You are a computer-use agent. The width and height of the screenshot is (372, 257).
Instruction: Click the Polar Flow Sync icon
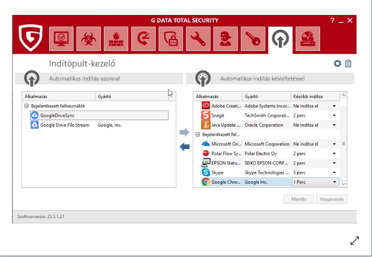tap(206, 153)
